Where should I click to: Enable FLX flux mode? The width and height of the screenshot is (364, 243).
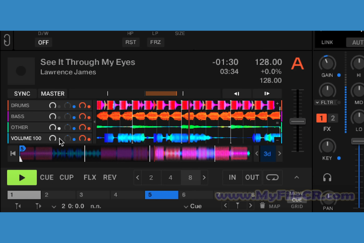tap(90, 177)
